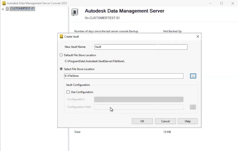Maximize the Server Console window

pos(222,3)
